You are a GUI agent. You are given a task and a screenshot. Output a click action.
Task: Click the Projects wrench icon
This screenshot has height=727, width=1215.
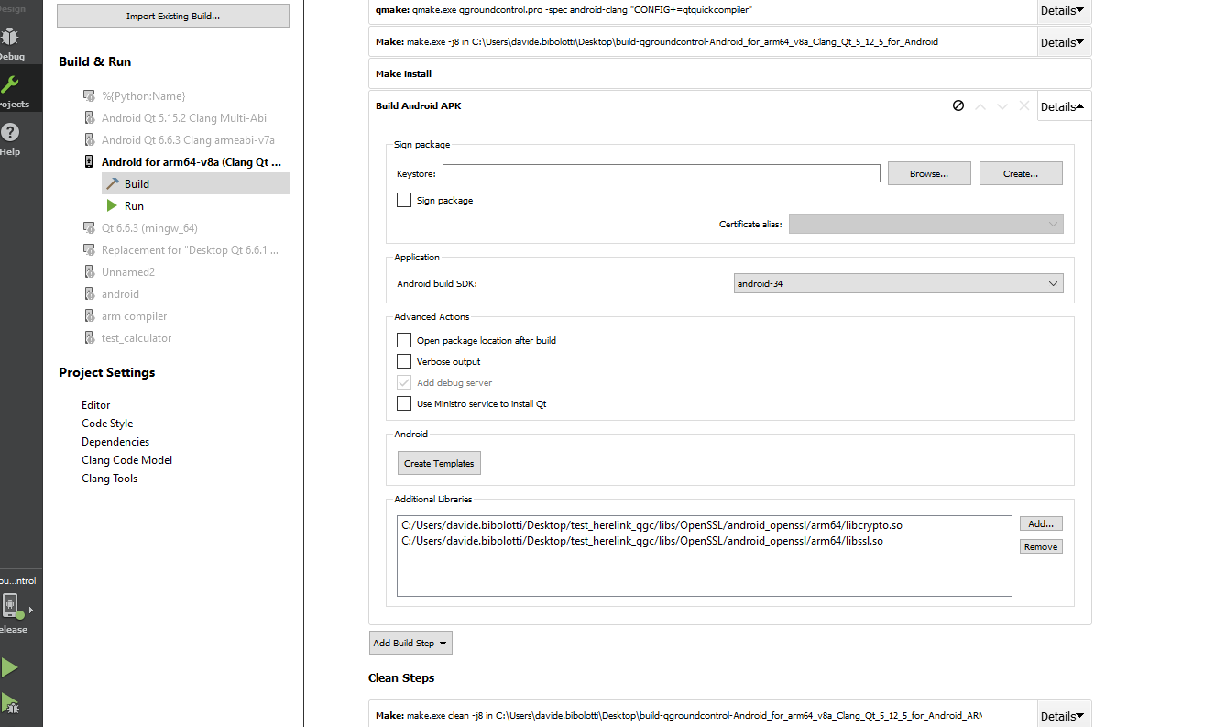pos(11,88)
